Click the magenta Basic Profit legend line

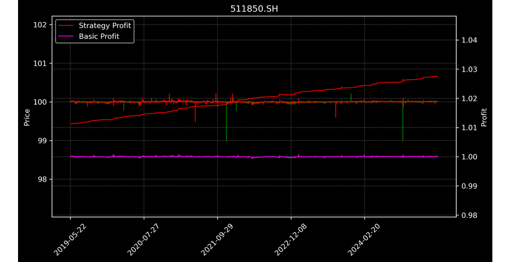tap(66, 36)
